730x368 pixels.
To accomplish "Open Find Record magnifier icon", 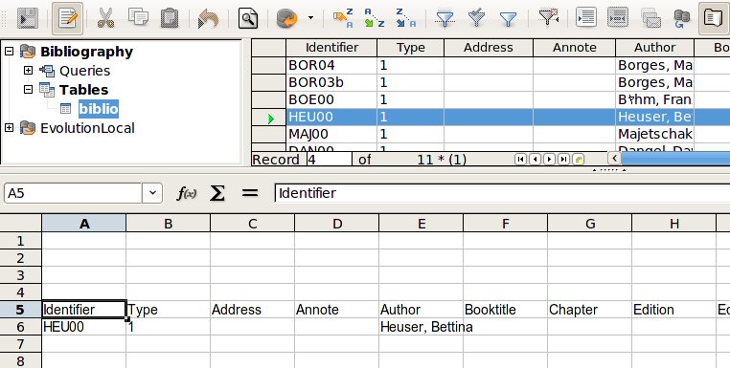I will [x=248, y=18].
